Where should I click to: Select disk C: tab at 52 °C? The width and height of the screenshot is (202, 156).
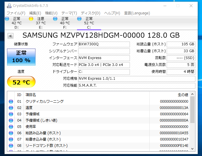pos(89,23)
